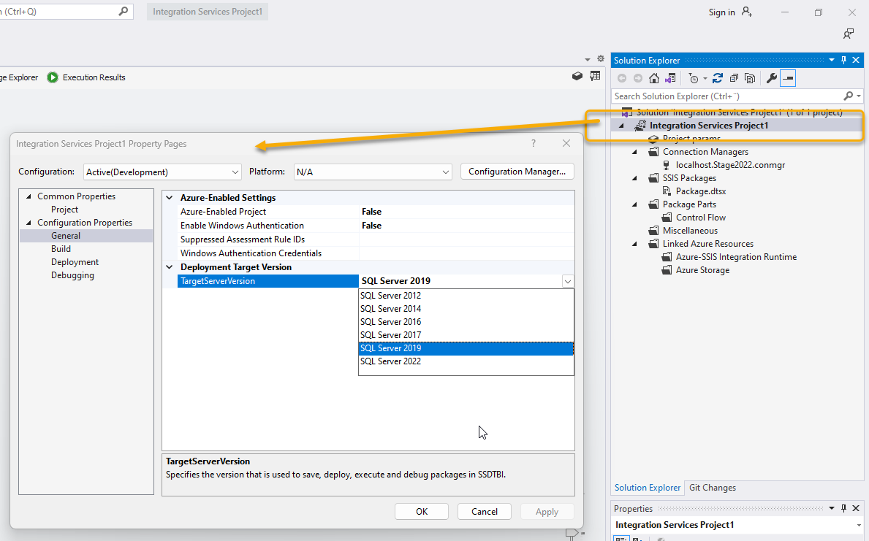Click the Configuration Manager button
The height and width of the screenshot is (541, 869).
[517, 172]
